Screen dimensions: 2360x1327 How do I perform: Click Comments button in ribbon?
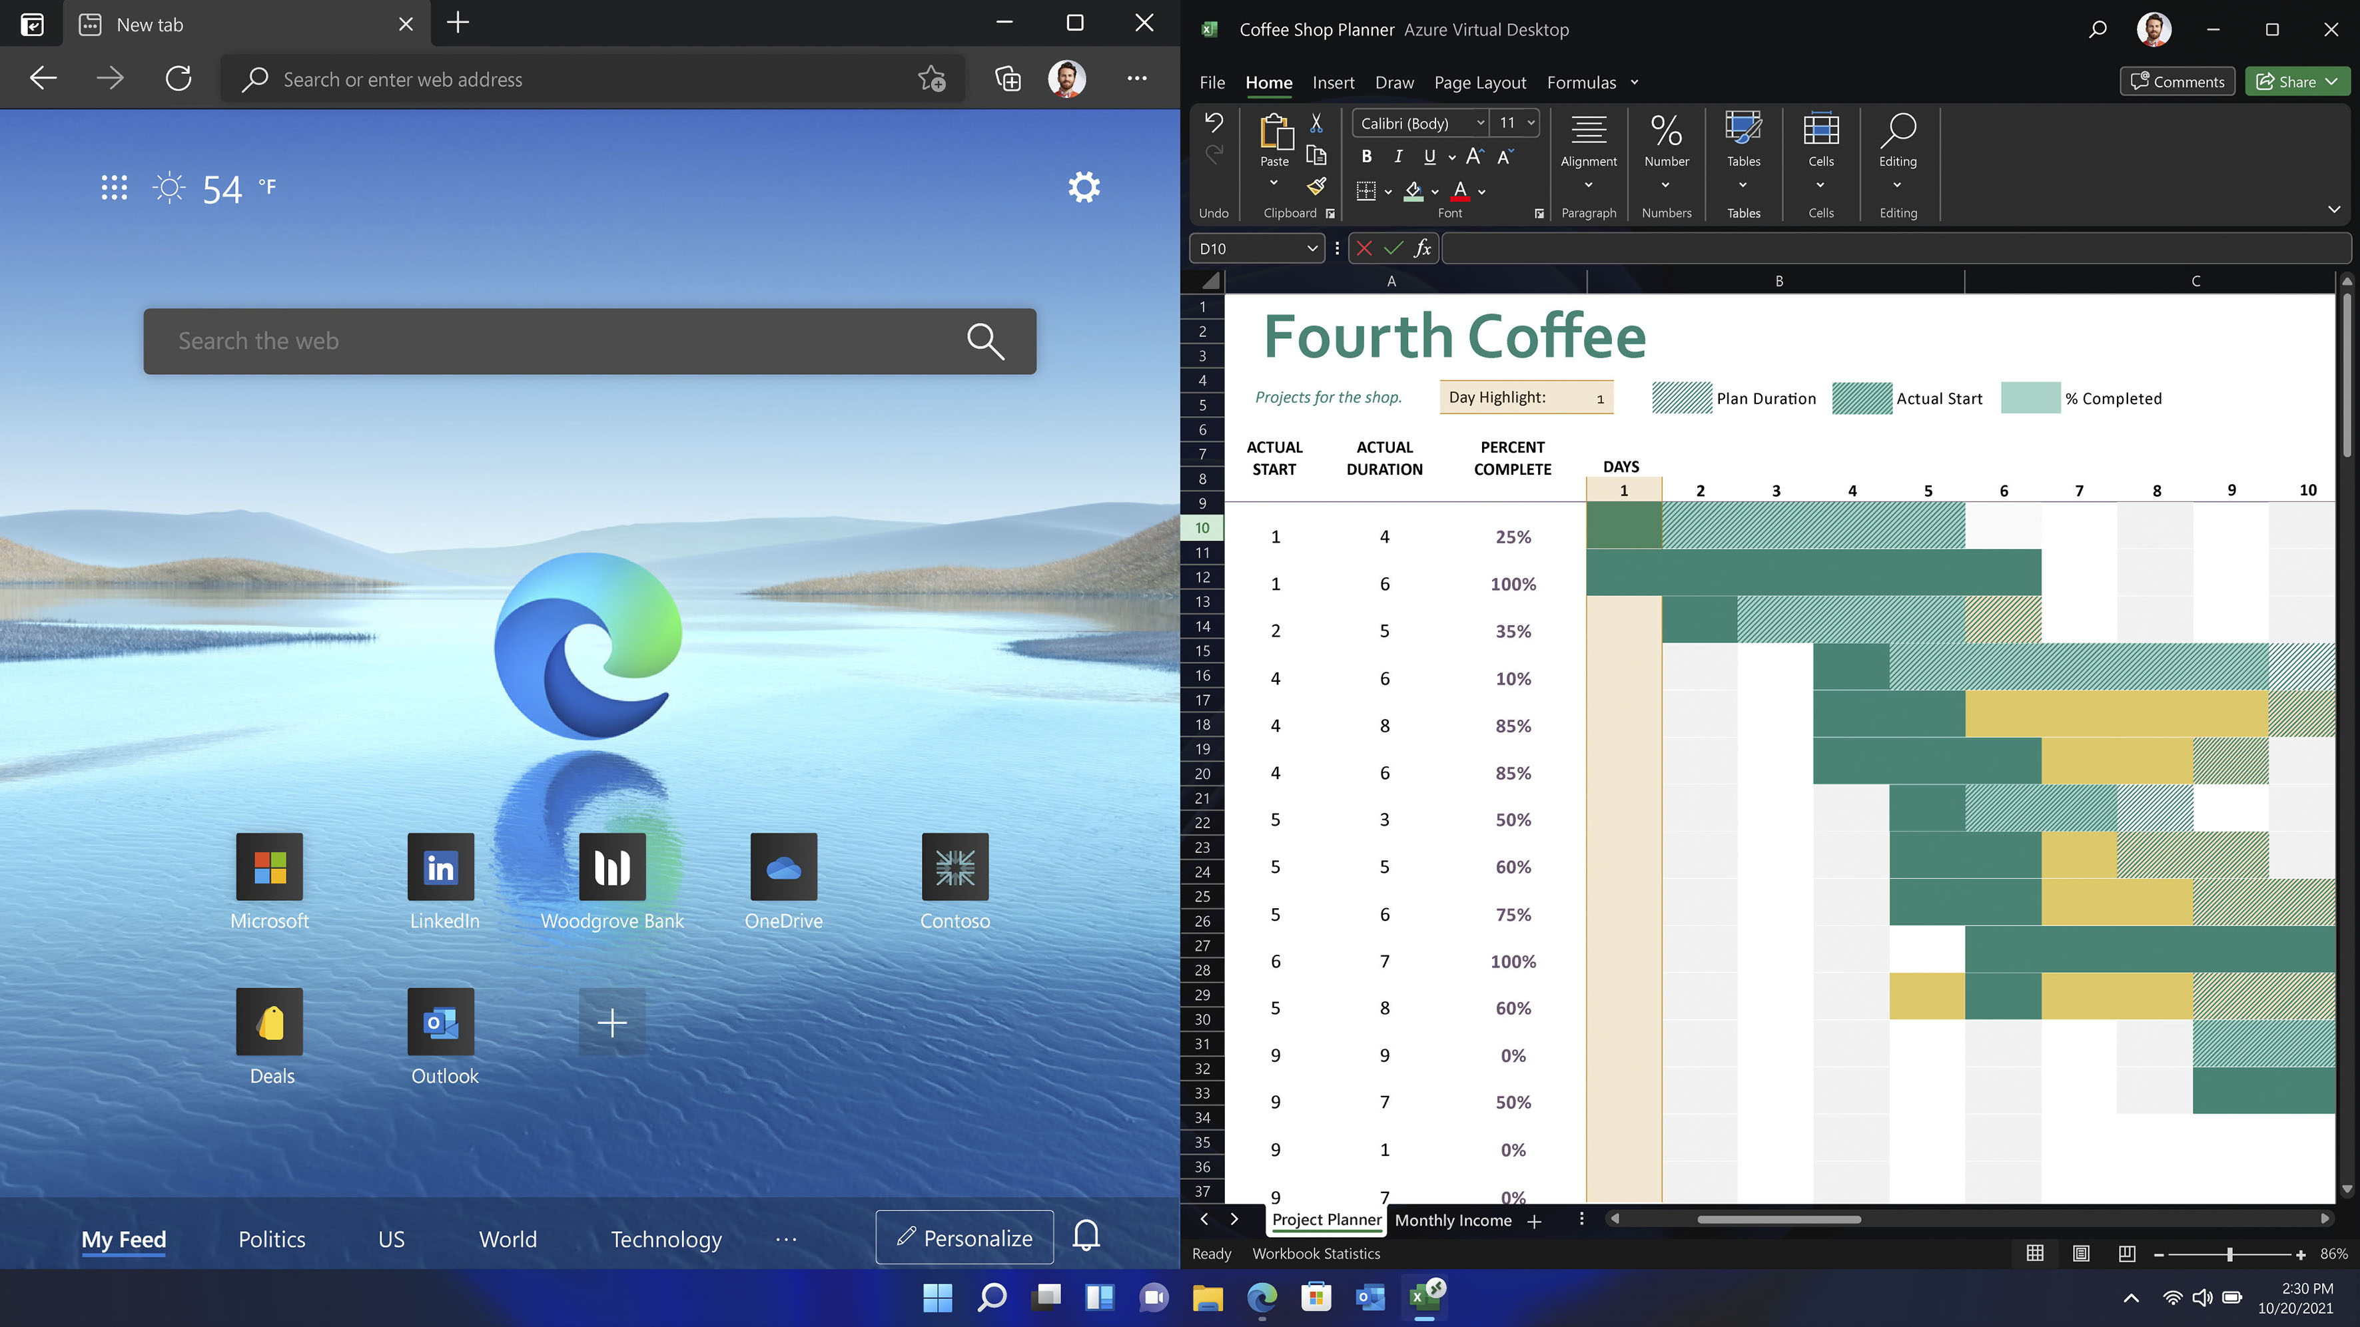[2177, 81]
